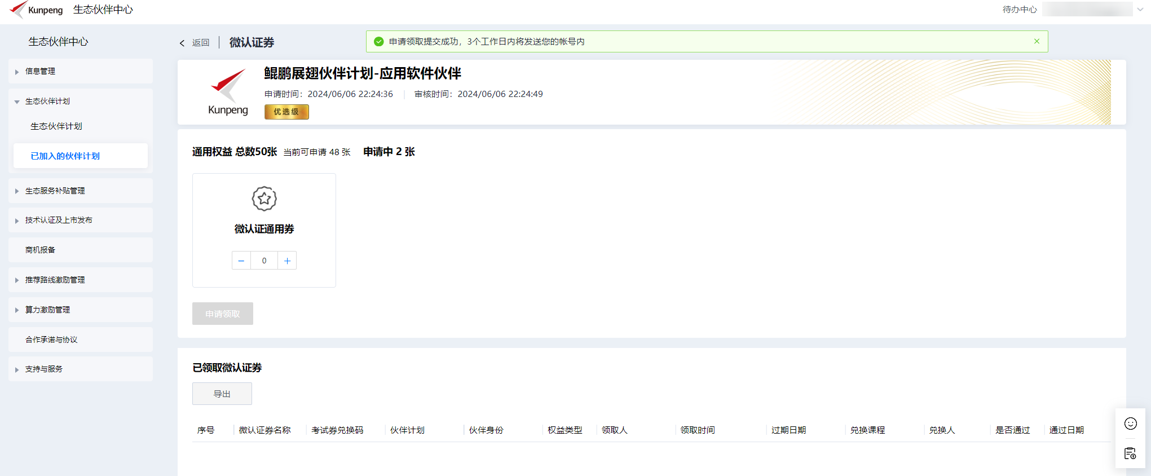Click 生态伙伴中心 header title
This screenshot has width=1151, height=476.
103,10
